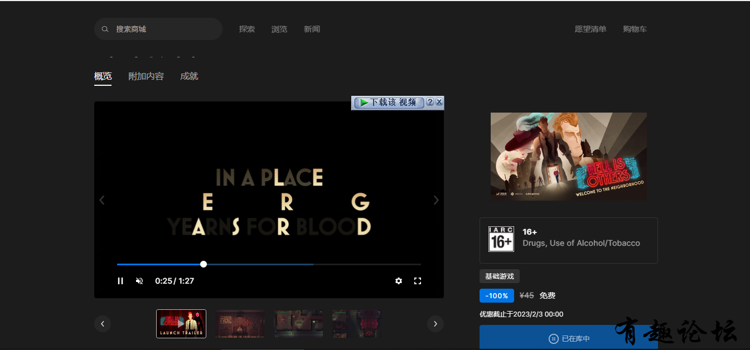
Task: Close the video download overlay bar
Action: point(439,102)
